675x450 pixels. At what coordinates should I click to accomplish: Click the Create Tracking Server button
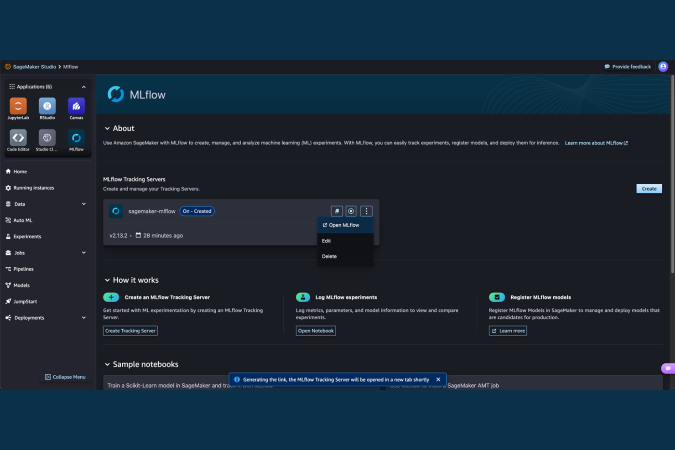[x=130, y=331]
